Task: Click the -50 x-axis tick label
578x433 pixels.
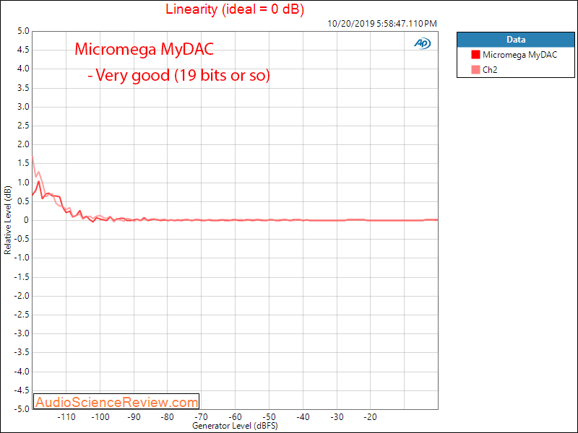Action: pos(269,417)
